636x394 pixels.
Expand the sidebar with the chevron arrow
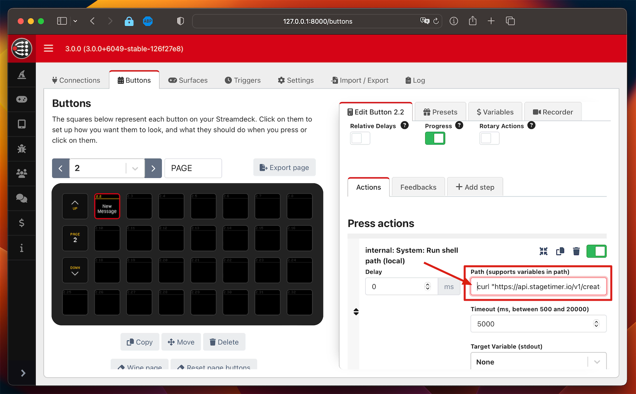point(23,373)
